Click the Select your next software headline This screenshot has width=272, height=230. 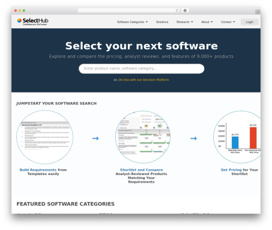[x=141, y=46]
